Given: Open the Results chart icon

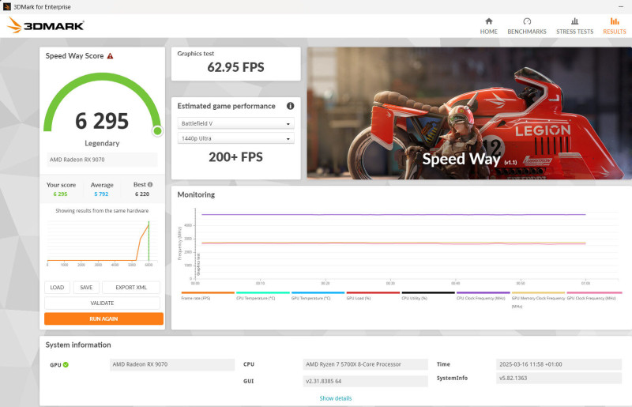Looking at the screenshot, I should click(615, 21).
